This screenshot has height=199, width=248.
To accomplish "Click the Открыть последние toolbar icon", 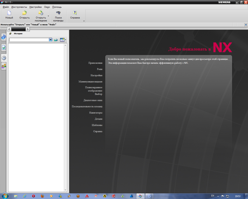I will [x=41, y=13].
